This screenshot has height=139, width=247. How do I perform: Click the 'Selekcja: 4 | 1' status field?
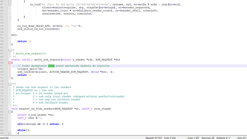point(223,138)
